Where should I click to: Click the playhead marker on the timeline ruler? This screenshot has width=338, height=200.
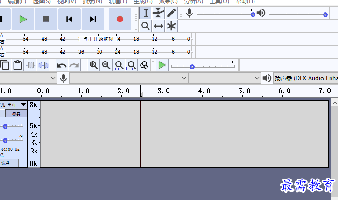coord(141,94)
